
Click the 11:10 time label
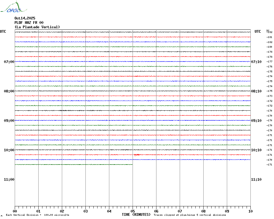coord(256,180)
